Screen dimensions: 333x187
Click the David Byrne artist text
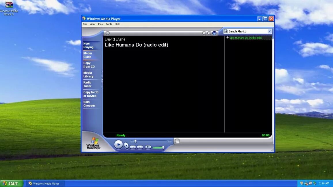(115, 39)
